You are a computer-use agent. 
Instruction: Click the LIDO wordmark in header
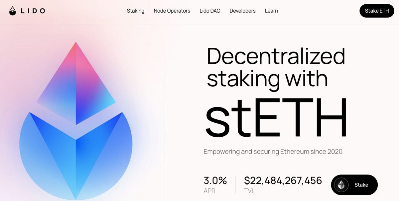click(x=33, y=11)
